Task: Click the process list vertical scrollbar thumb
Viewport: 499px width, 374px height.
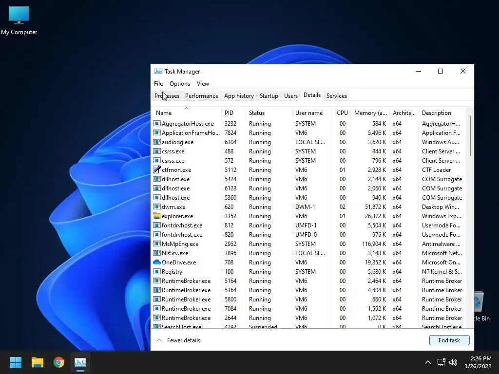Action: (x=470, y=135)
